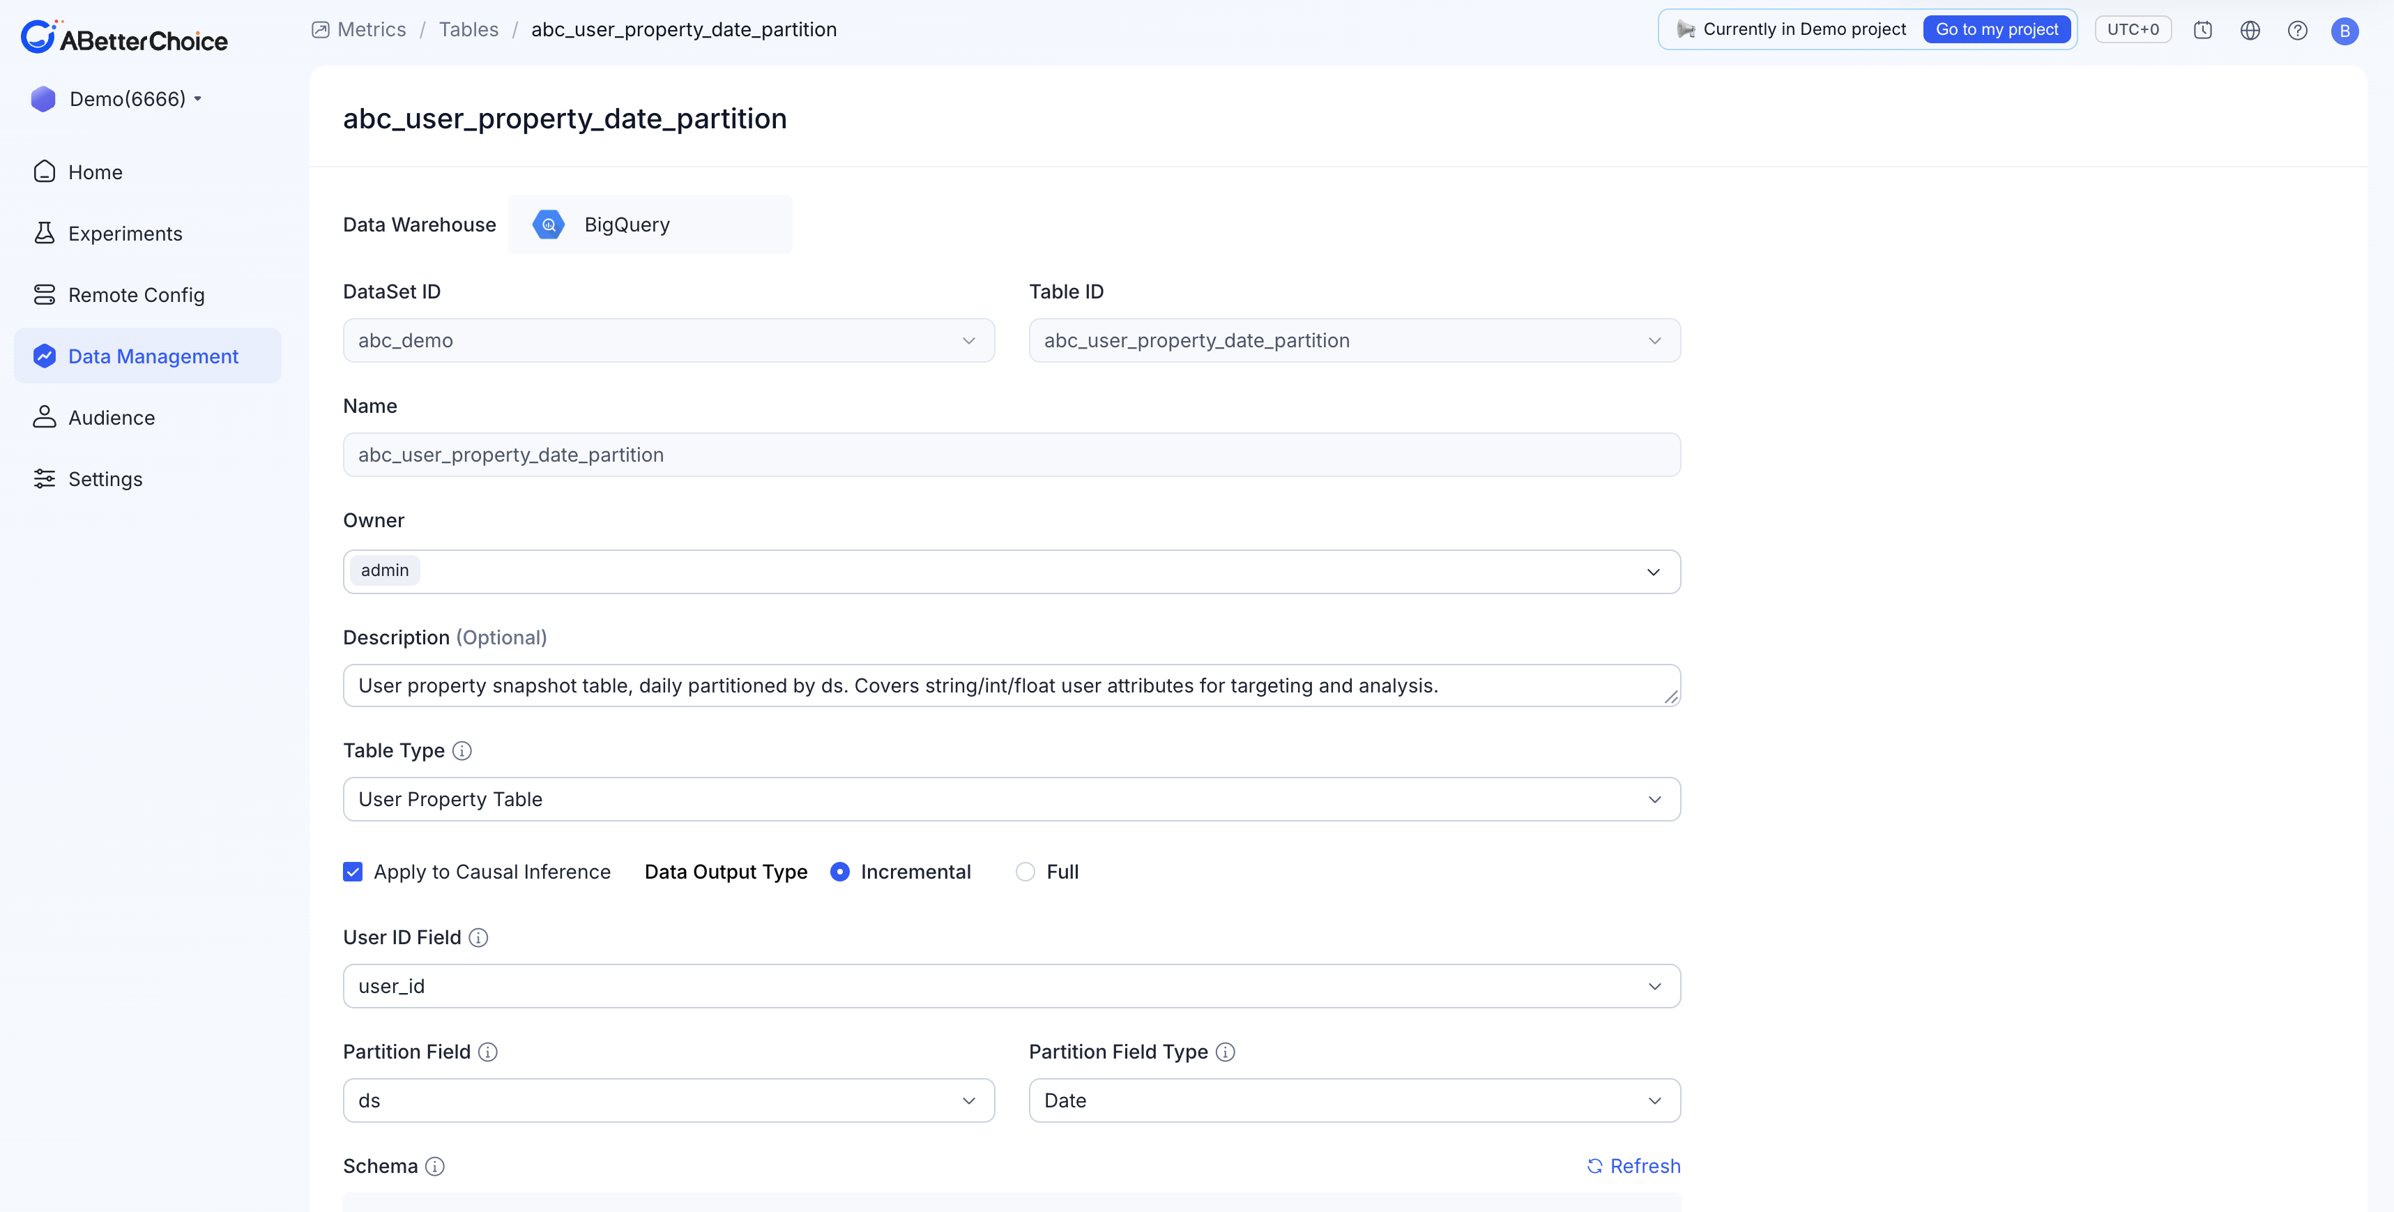This screenshot has height=1212, width=2394.
Task: Click the Demo project cube icon
Action: 43,98
